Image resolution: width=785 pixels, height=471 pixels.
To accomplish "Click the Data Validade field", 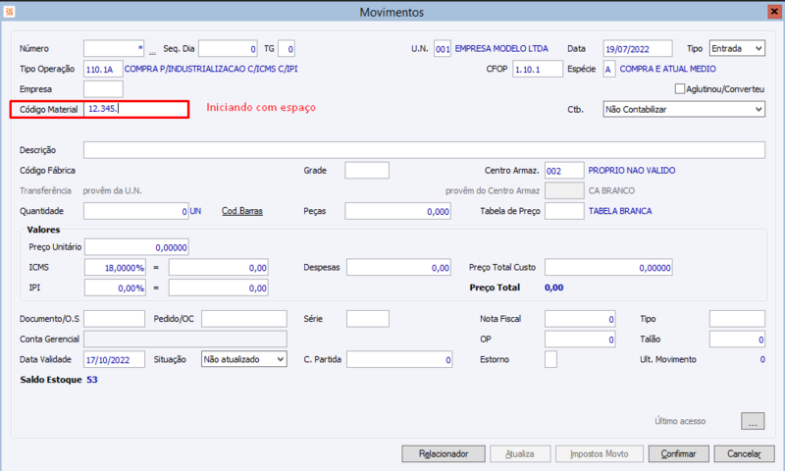I will (x=114, y=359).
